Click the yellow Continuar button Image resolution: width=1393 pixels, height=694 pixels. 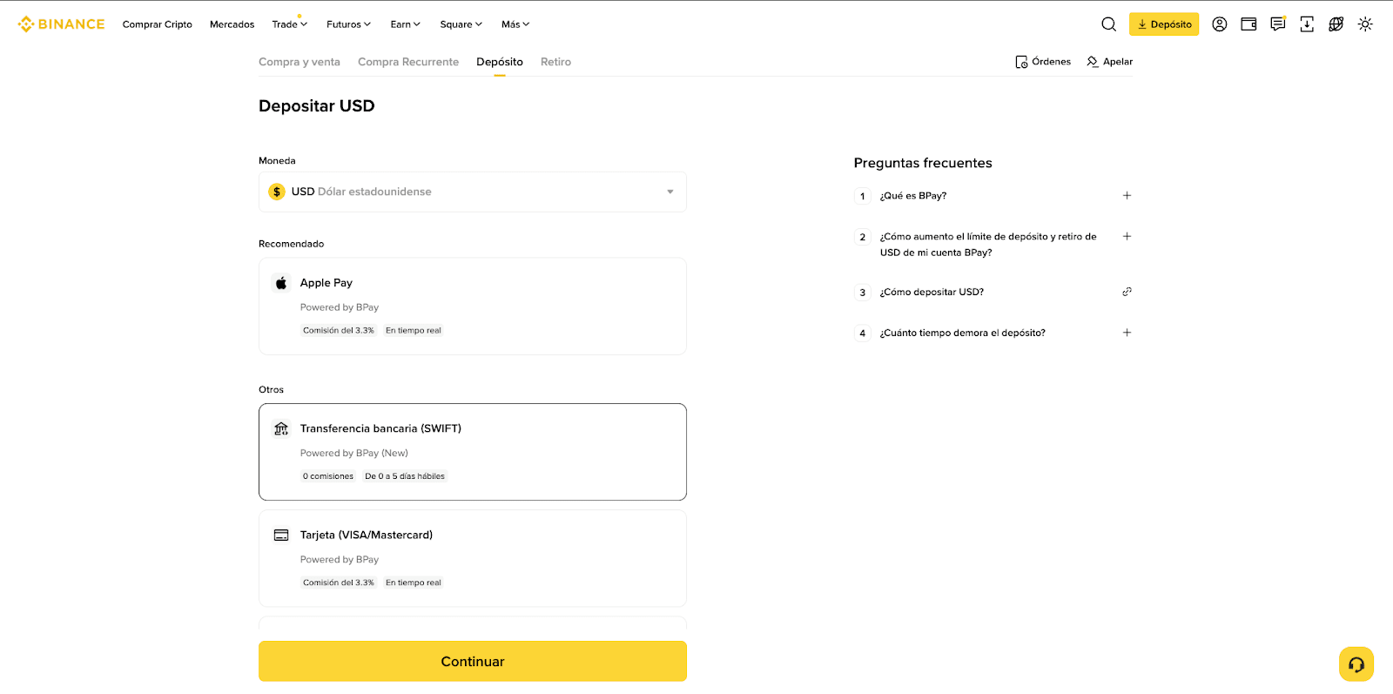(x=472, y=661)
